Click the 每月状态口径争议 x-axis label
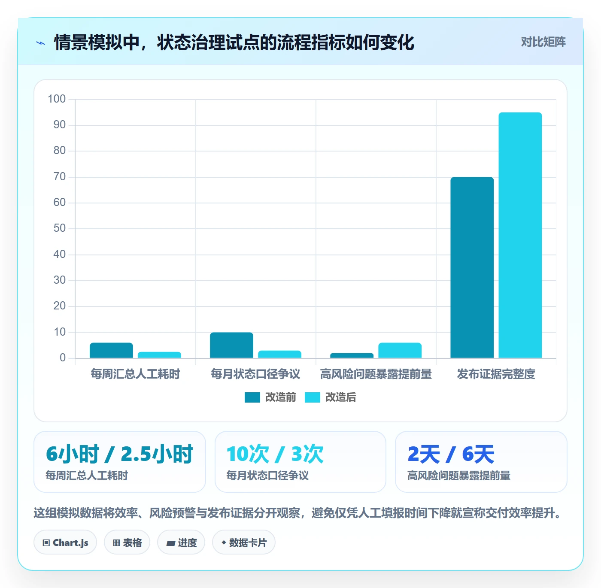The width and height of the screenshot is (601, 588). coord(255,374)
